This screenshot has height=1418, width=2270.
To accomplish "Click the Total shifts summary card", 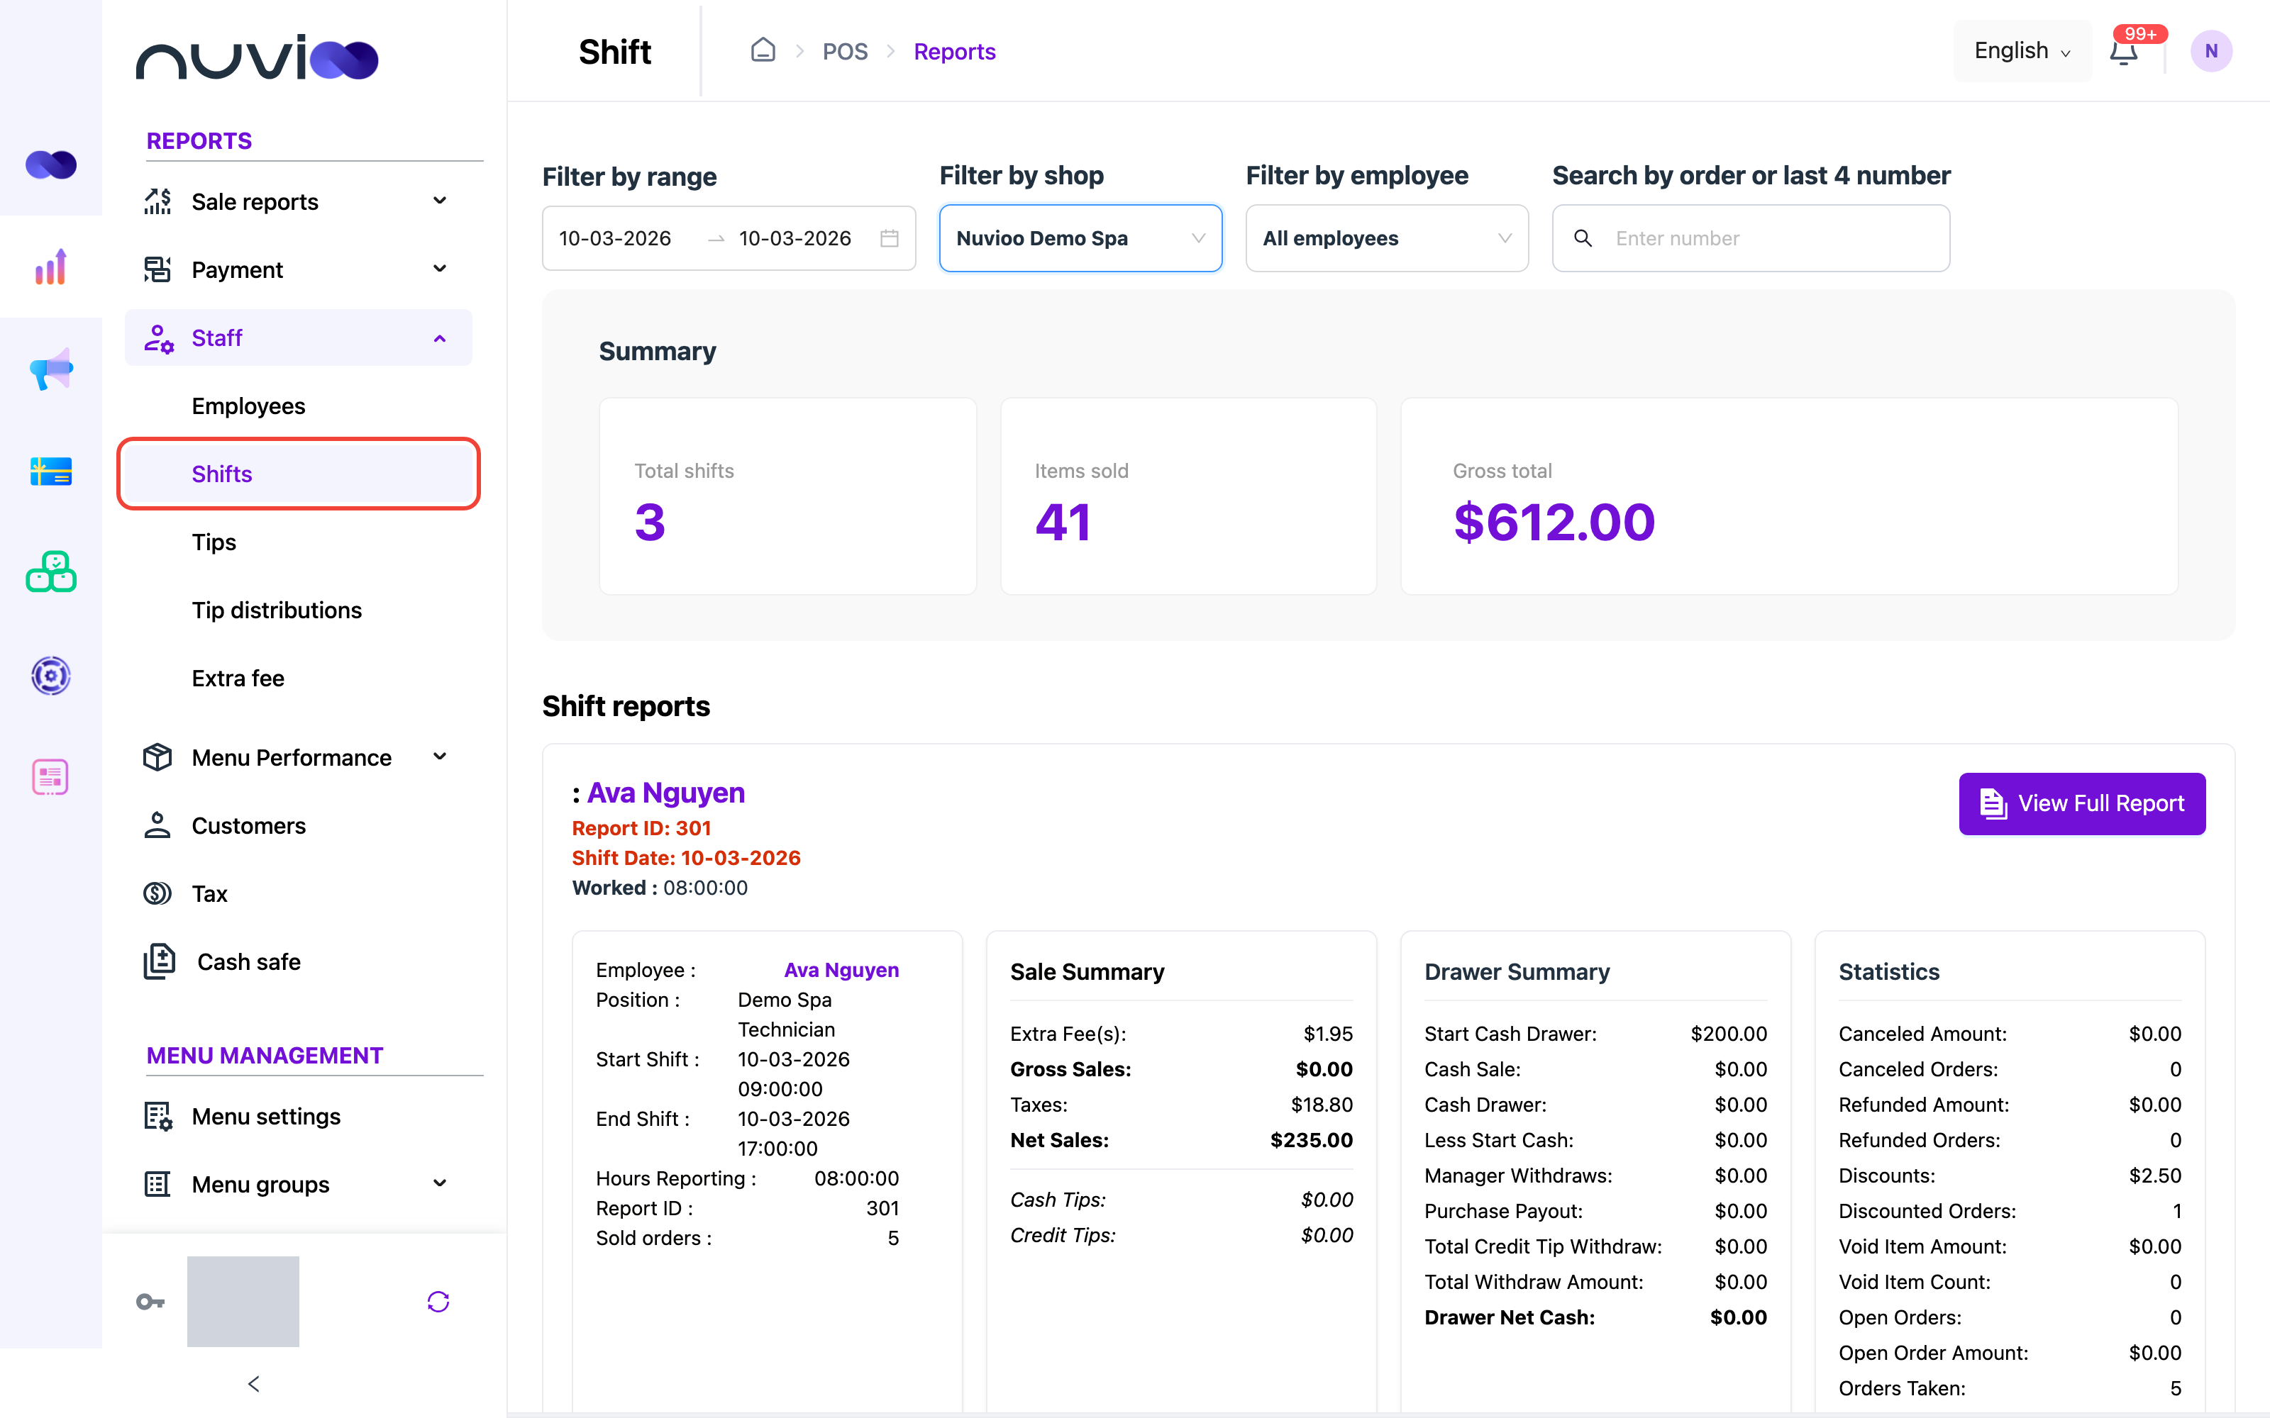I will pyautogui.click(x=788, y=496).
